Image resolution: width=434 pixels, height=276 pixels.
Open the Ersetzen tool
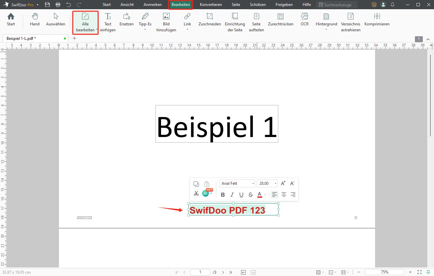pos(126,20)
